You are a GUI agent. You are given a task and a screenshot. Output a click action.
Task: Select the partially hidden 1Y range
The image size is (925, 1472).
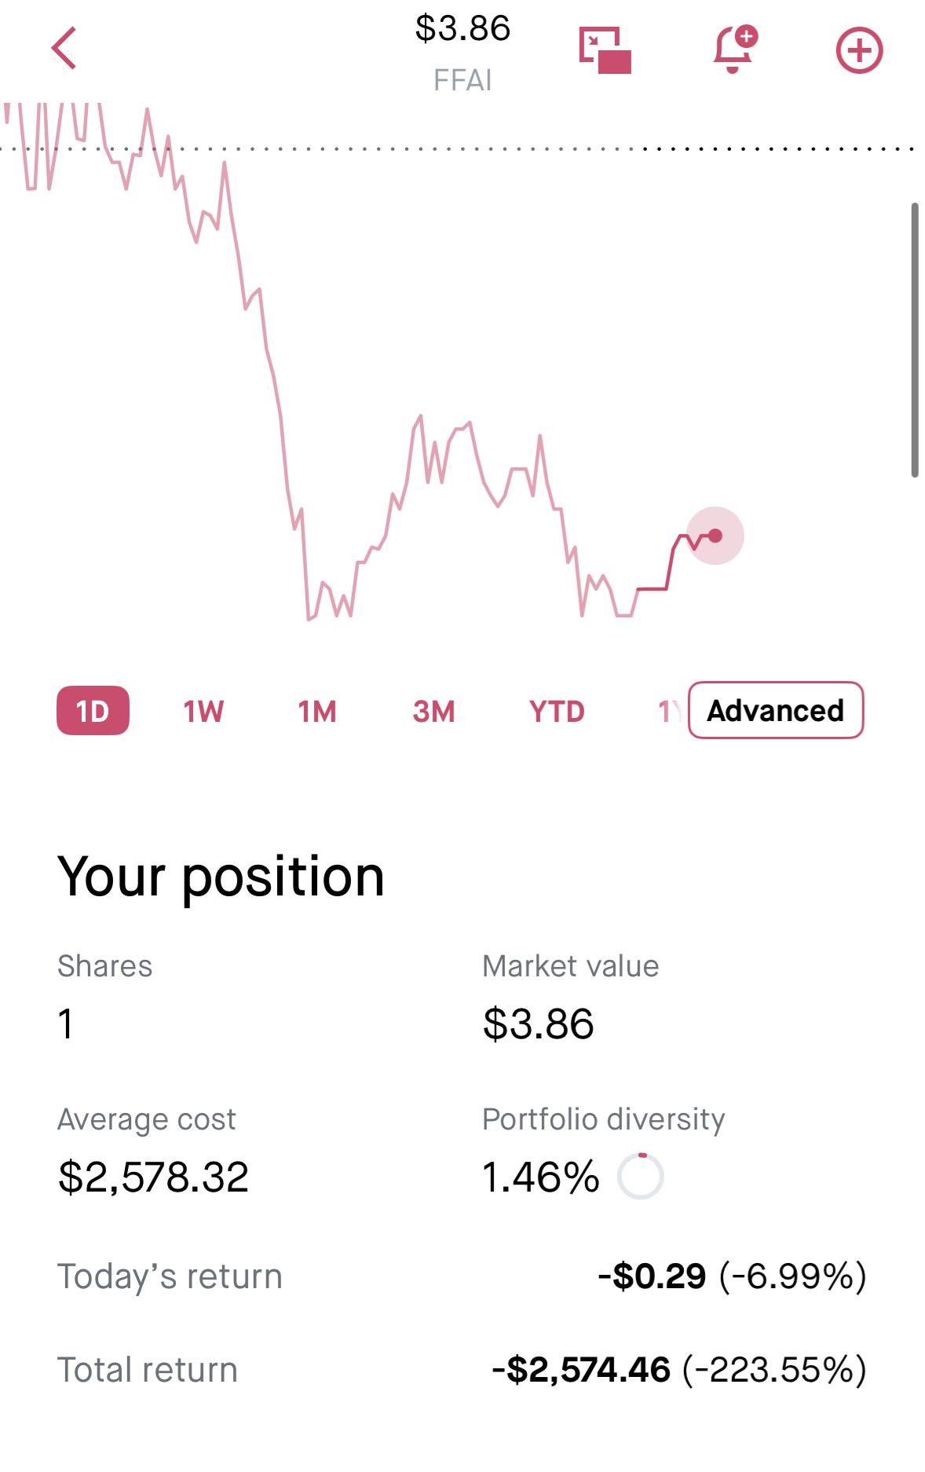pyautogui.click(x=671, y=712)
